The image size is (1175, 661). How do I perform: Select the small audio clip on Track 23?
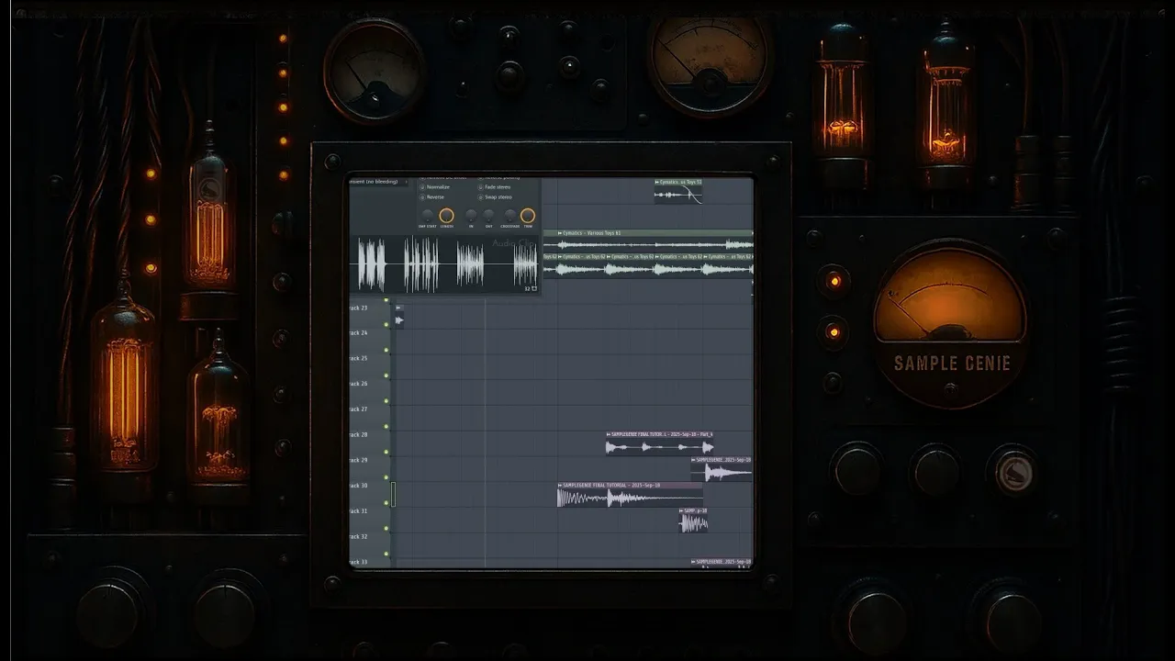(399, 317)
